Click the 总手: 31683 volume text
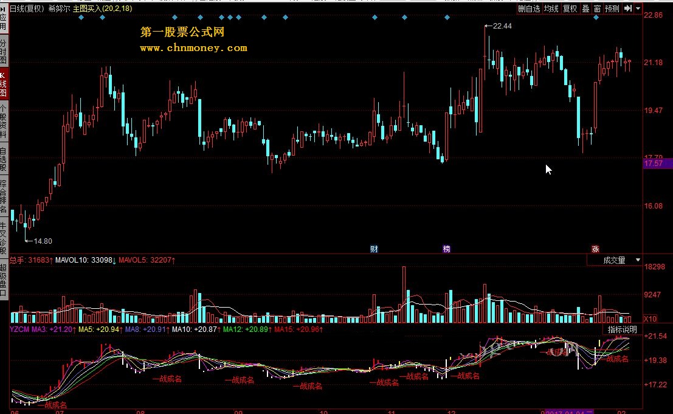Image resolution: width=673 pixels, height=414 pixels. (x=32, y=260)
